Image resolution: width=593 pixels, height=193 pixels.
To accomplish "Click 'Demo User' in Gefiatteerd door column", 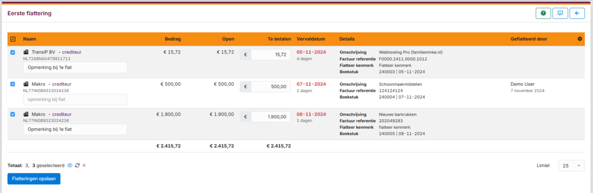I will point(523,84).
